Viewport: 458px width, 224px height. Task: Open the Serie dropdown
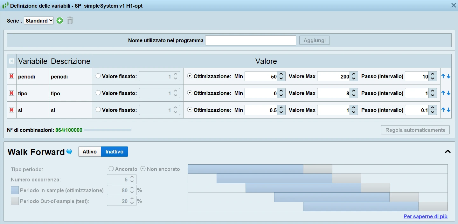click(39, 21)
